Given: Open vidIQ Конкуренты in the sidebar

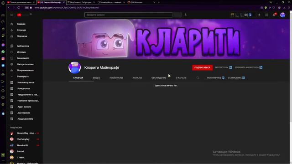Looking at the screenshot, I should tap(24, 88).
